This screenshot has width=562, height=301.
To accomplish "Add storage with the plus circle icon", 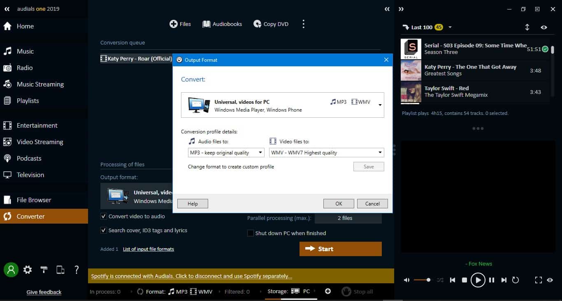I will point(328,291).
